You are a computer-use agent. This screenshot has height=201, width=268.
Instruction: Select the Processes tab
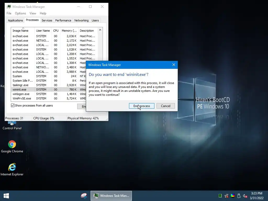pos(32,20)
